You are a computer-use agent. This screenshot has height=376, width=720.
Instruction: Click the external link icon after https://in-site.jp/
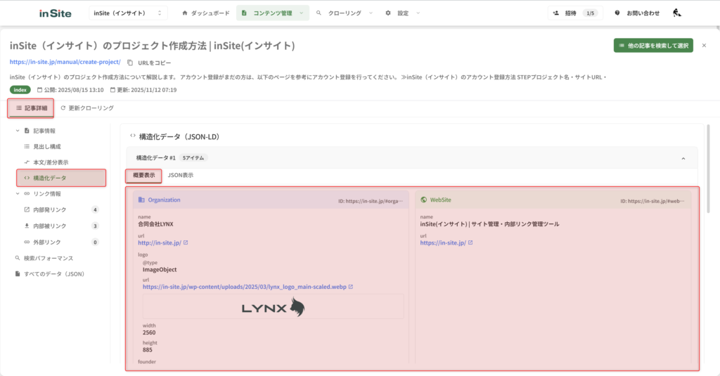click(x=470, y=242)
